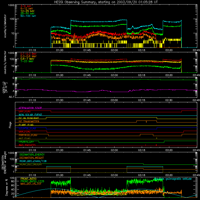Click the 01:30 tick under the flags panel

click(x=60, y=150)
